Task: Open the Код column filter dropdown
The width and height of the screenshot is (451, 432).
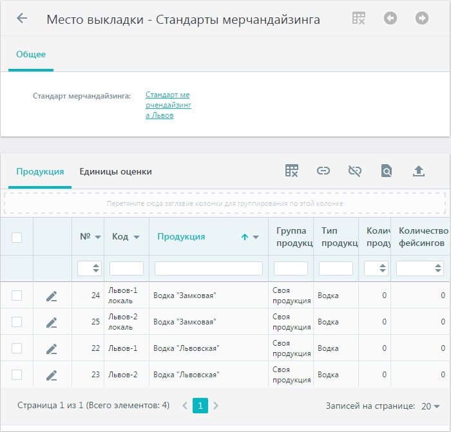Action: point(137,237)
